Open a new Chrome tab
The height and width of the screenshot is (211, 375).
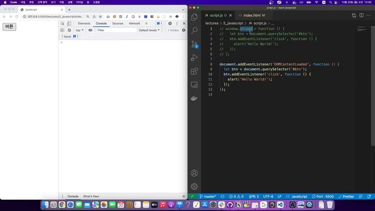click(x=69, y=10)
